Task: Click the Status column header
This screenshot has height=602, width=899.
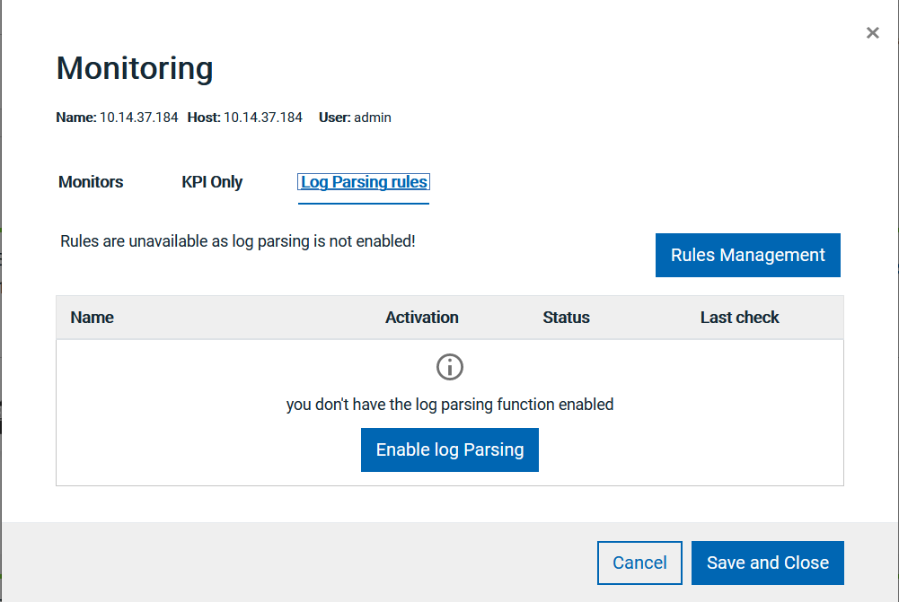Action: click(x=566, y=318)
